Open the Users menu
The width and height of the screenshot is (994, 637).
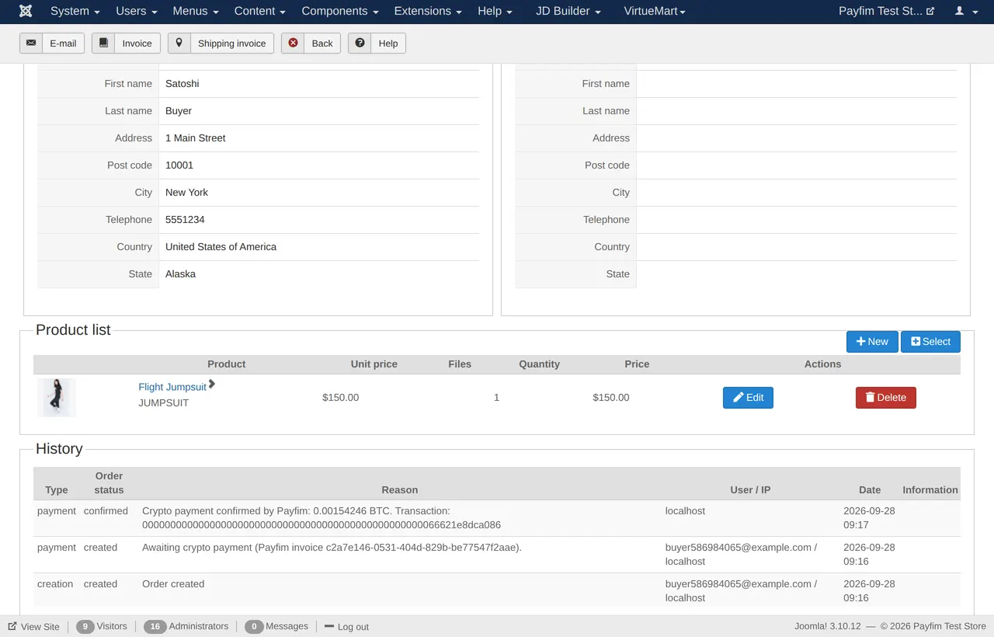click(x=137, y=12)
